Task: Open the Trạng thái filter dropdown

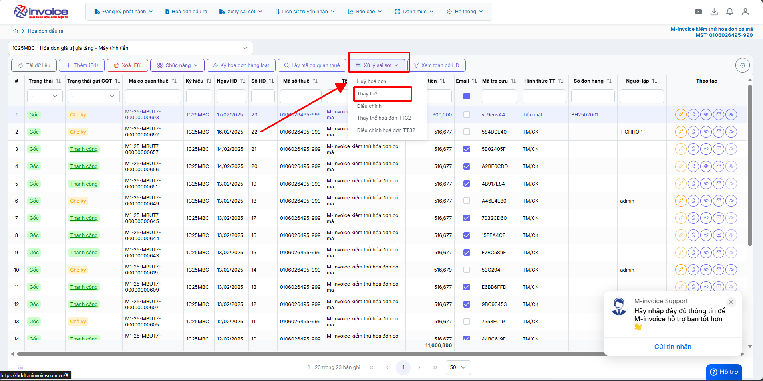Action: [x=45, y=96]
